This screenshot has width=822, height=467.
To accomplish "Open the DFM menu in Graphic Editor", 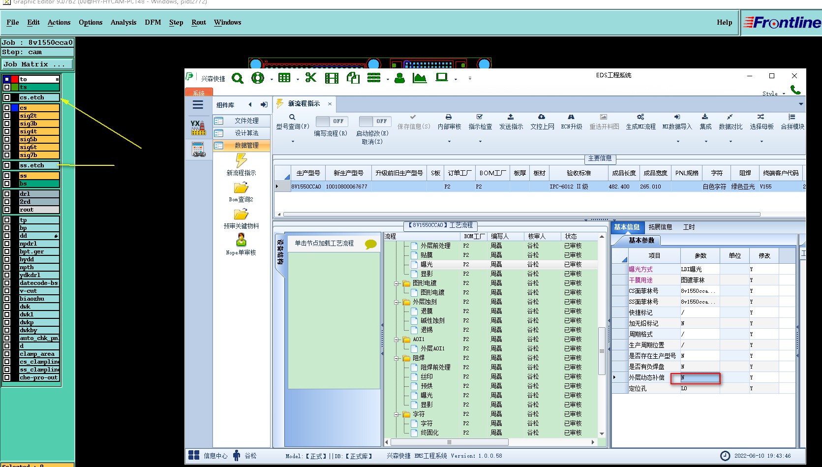I will point(153,22).
